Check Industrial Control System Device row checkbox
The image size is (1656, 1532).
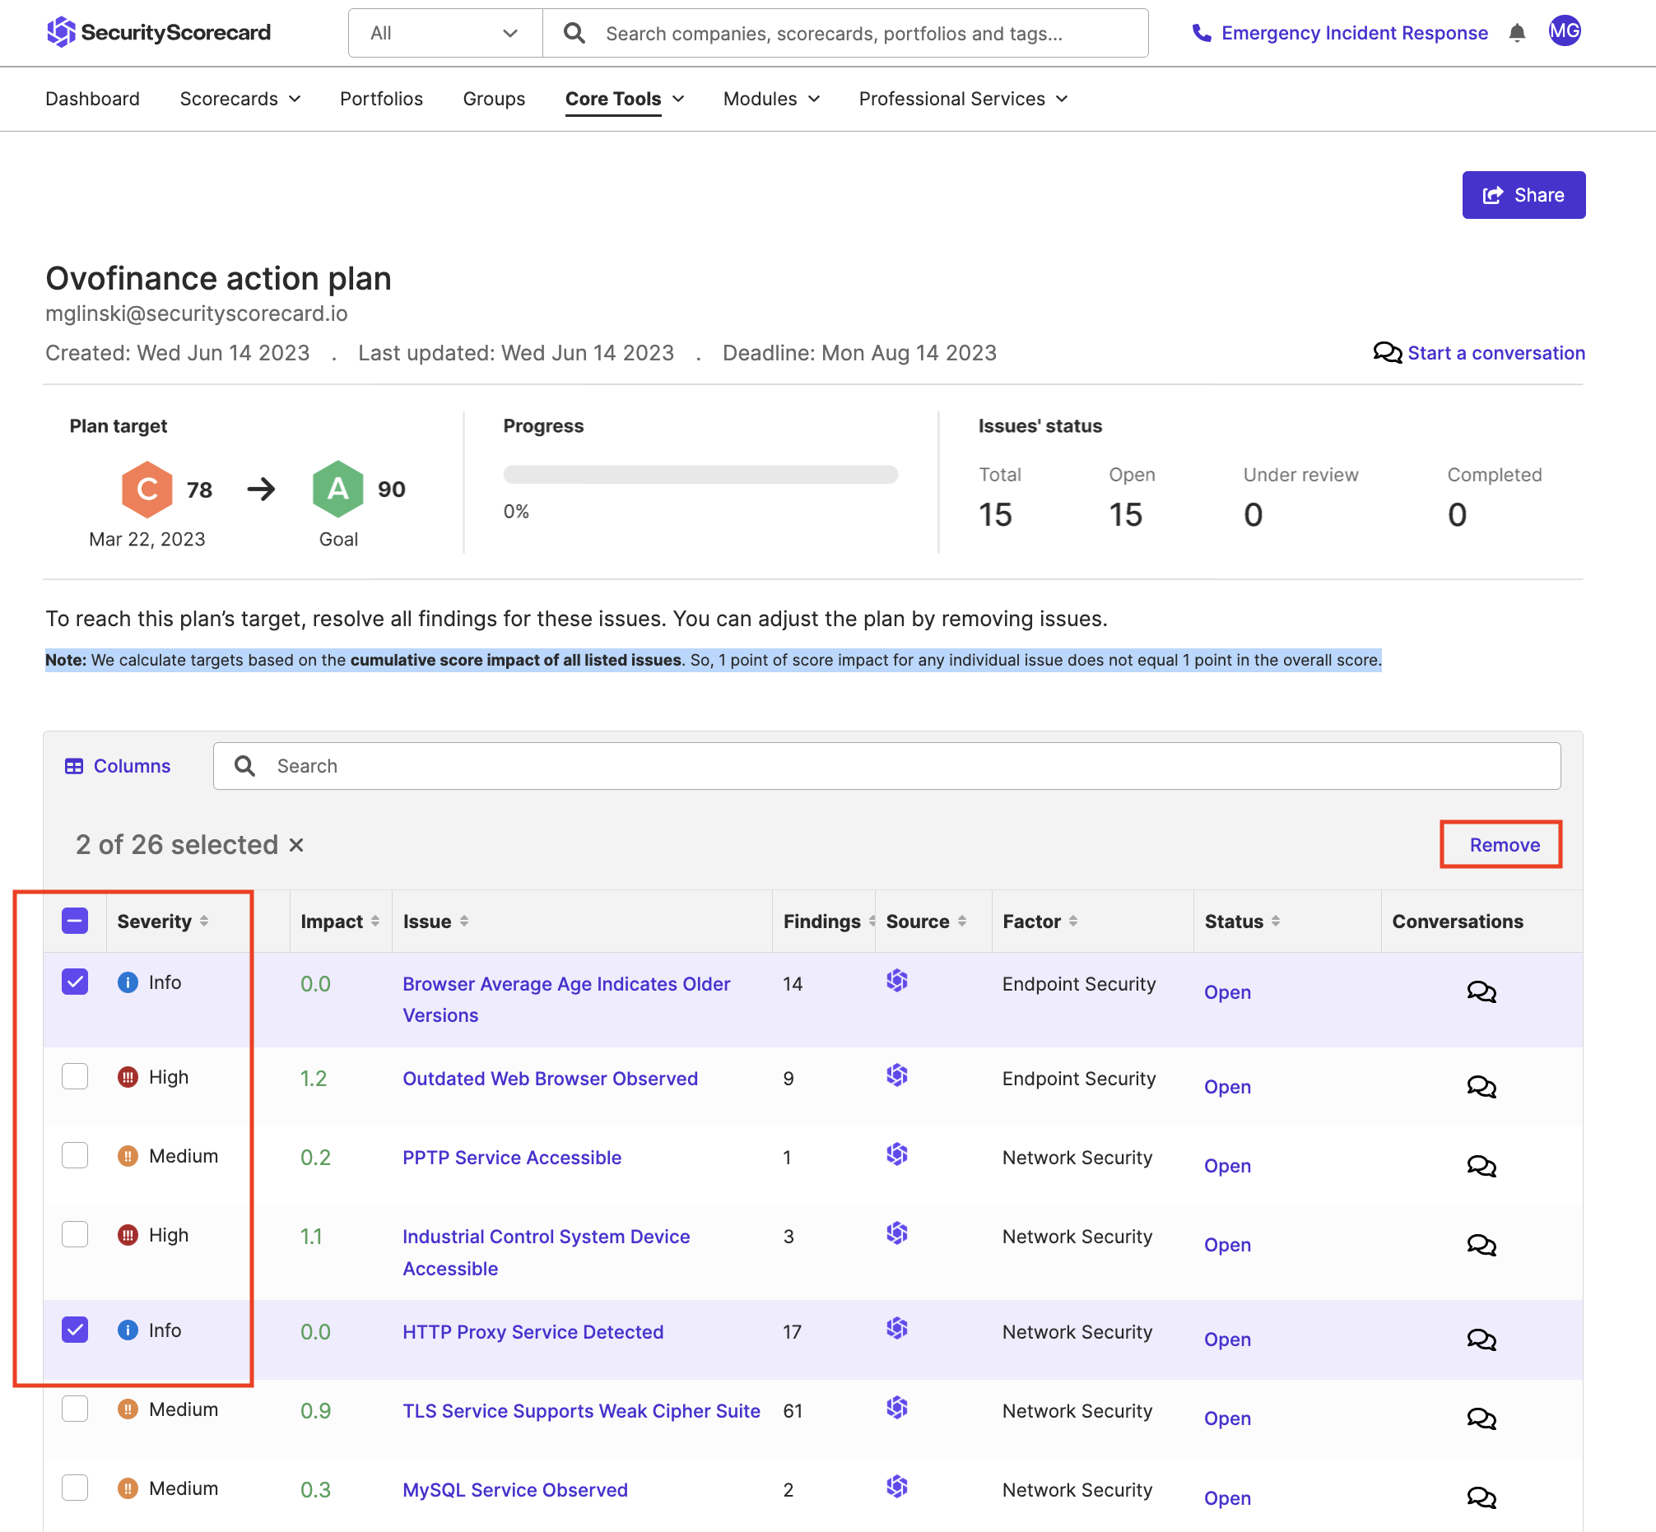[x=75, y=1234]
